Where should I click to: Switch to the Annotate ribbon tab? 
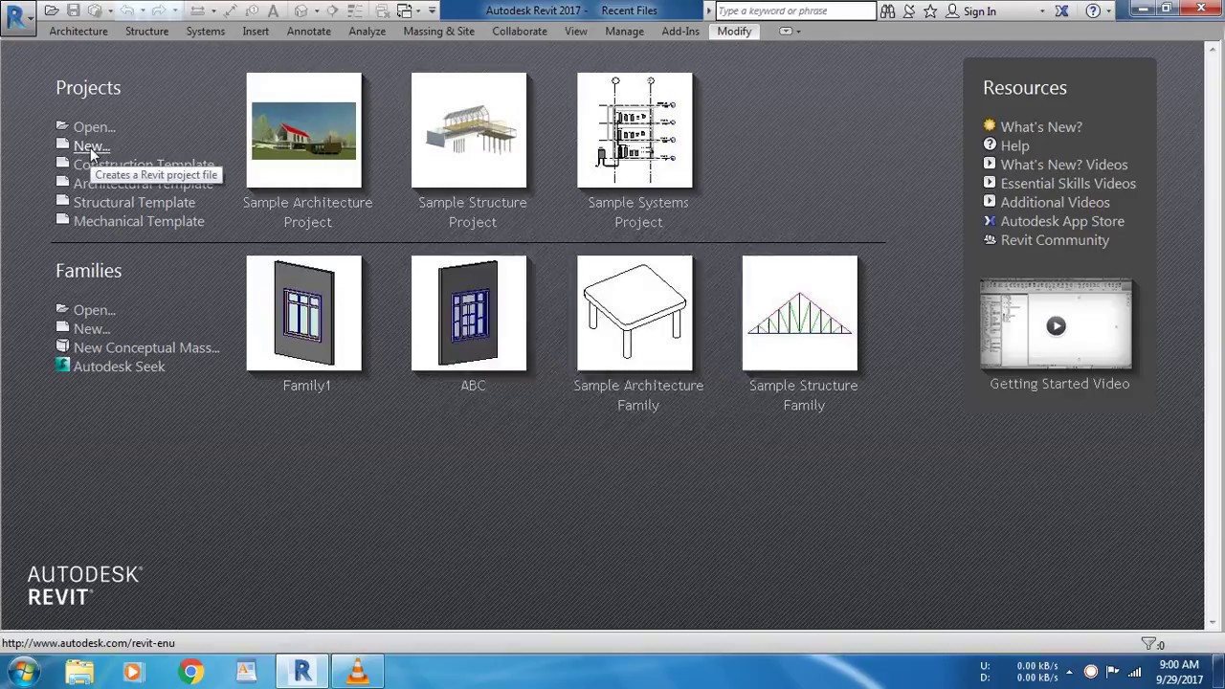tap(308, 31)
